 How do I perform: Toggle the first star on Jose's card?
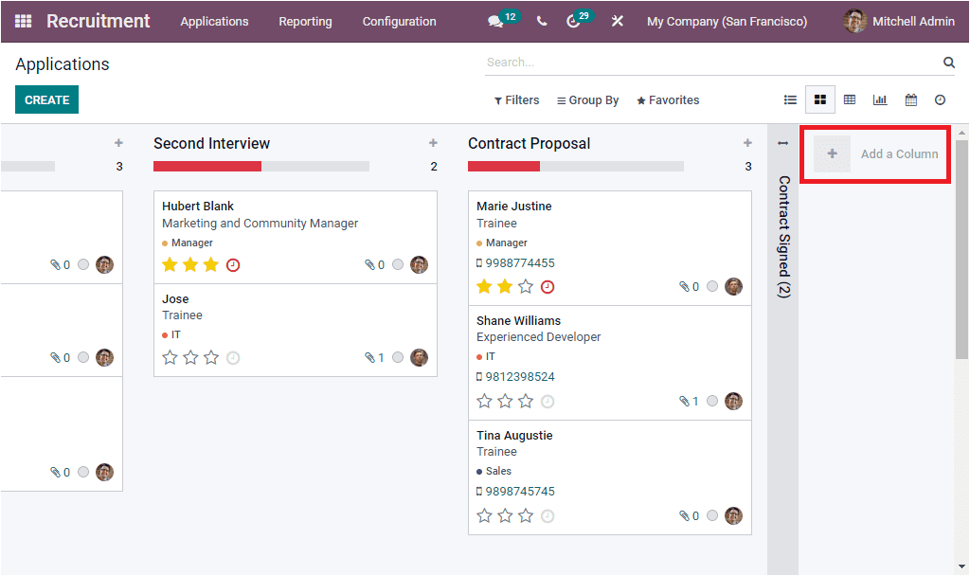[x=169, y=357]
